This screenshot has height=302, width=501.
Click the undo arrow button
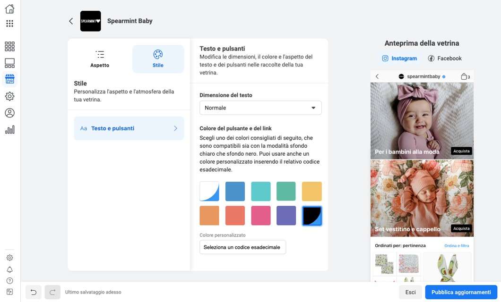tap(34, 292)
